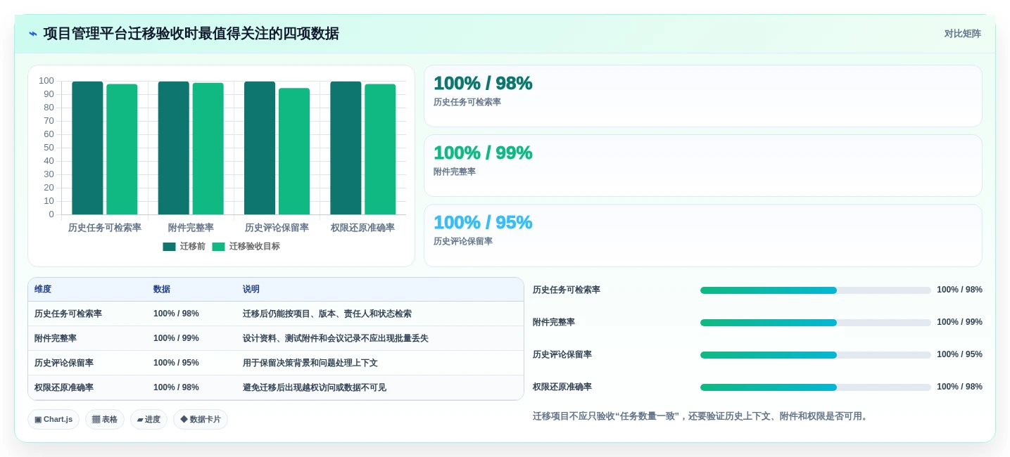Image resolution: width=1010 pixels, height=457 pixels.
Task: Click the 附件完整率 label on chart x-axis
Action: coord(191,228)
